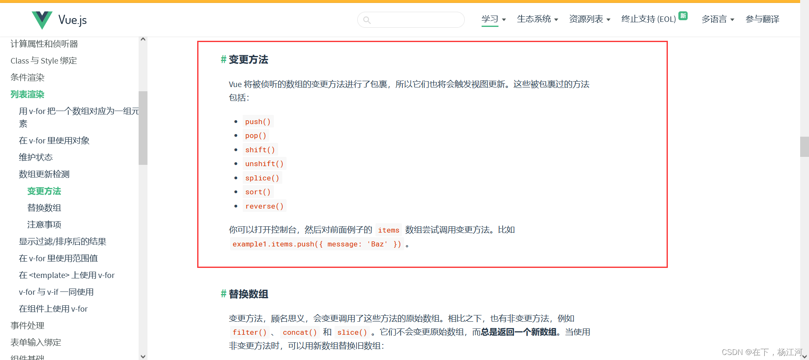Jump to 维护状态 section
Viewport: 809px width, 360px height.
[x=36, y=157]
